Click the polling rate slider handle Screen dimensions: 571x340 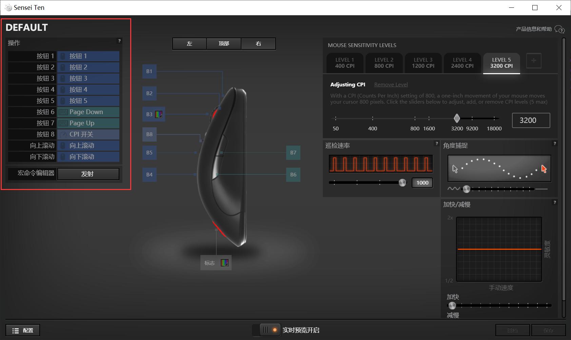point(402,183)
